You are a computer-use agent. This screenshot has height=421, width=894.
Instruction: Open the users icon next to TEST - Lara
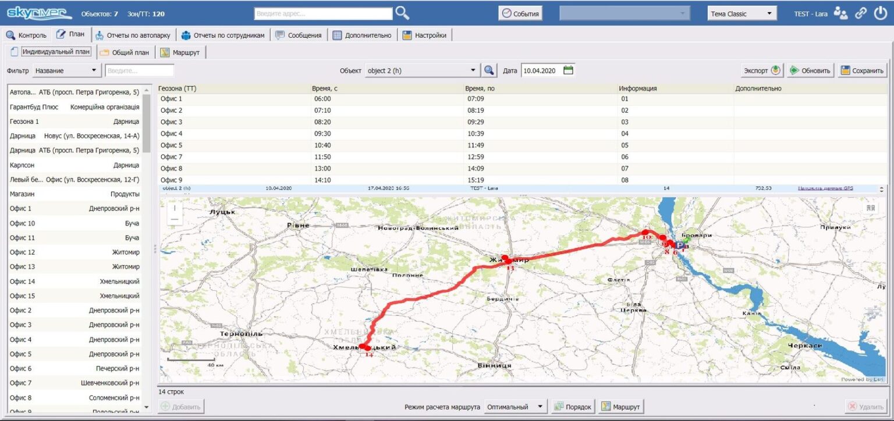(x=840, y=13)
